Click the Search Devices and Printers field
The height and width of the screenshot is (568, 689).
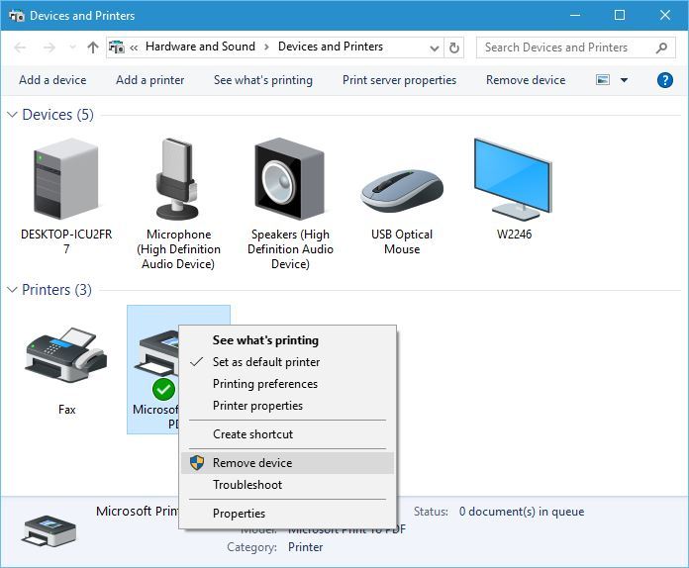575,47
